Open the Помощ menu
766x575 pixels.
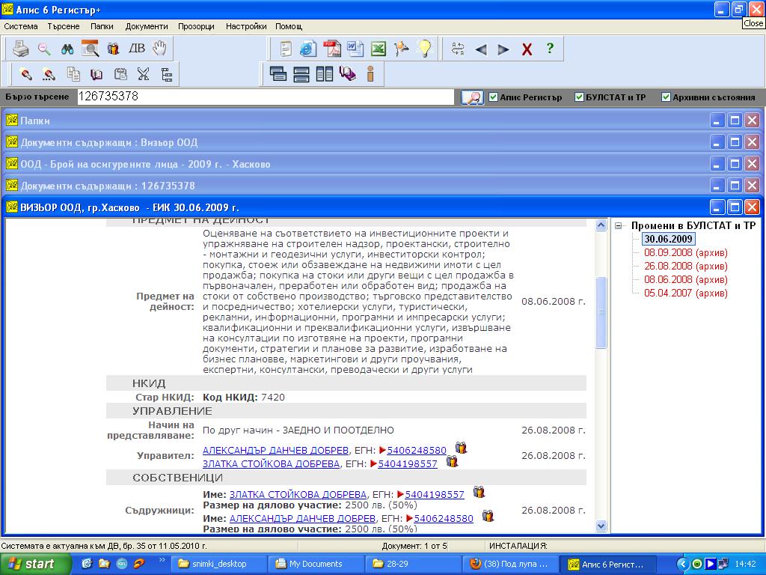pyautogui.click(x=289, y=26)
